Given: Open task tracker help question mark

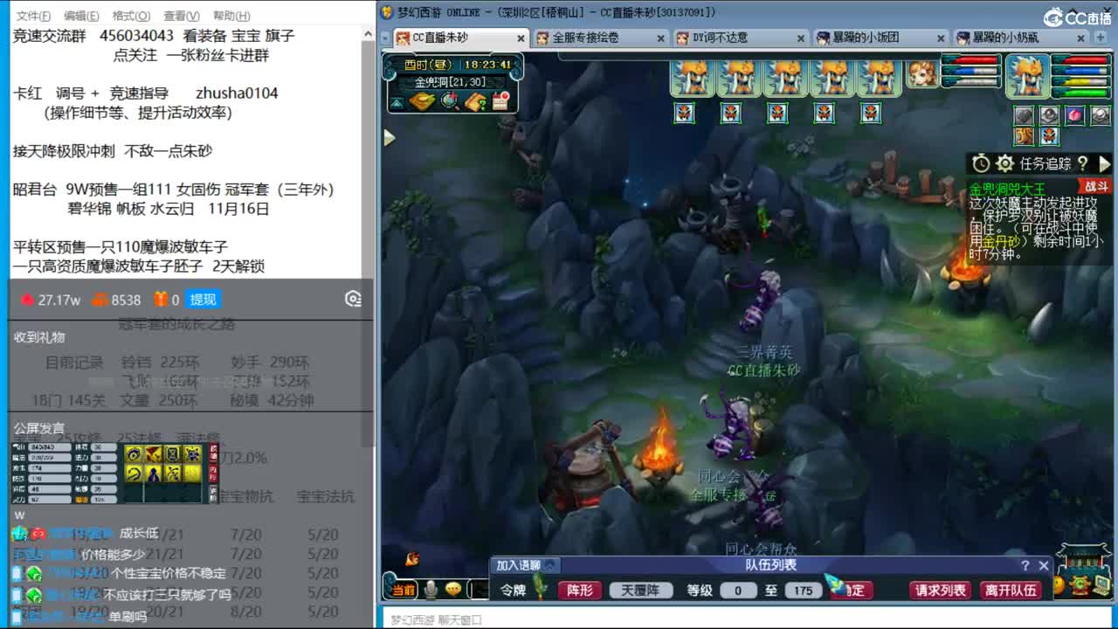Looking at the screenshot, I should click(x=1083, y=163).
